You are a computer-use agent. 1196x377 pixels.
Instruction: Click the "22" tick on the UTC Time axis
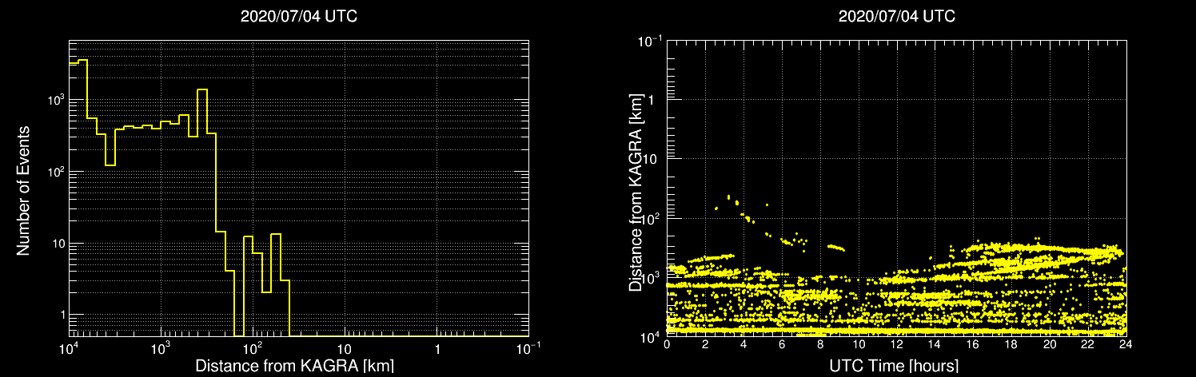click(x=1088, y=344)
